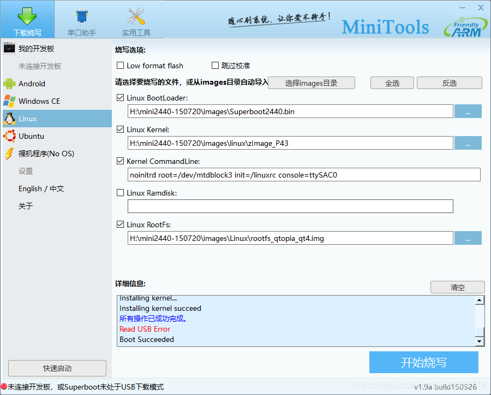
Task: Enable Low format flash checkbox
Action: (120, 66)
